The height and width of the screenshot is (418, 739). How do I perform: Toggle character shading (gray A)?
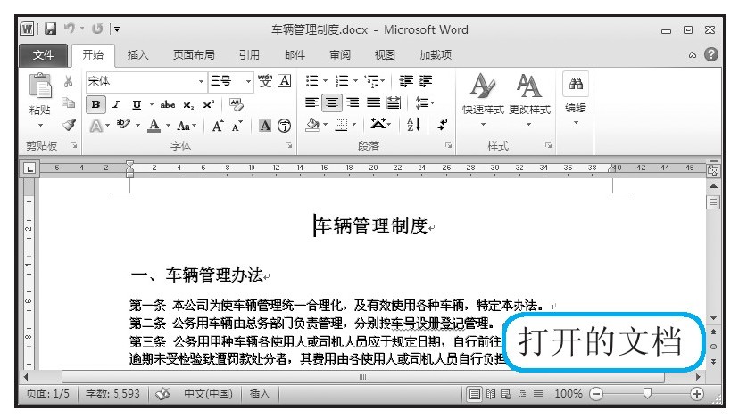pos(265,126)
